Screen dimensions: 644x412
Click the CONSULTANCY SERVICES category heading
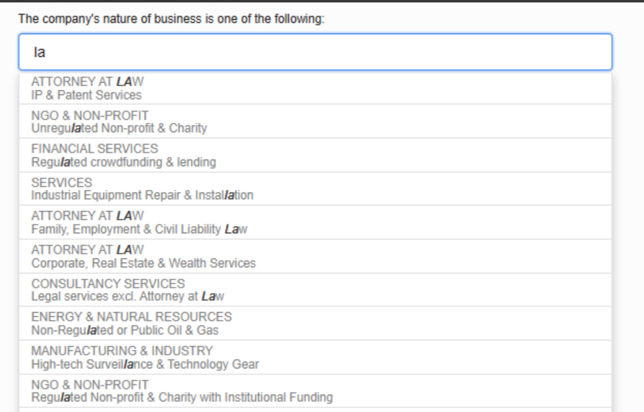(108, 283)
